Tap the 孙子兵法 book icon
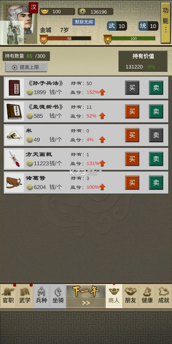 (14, 88)
